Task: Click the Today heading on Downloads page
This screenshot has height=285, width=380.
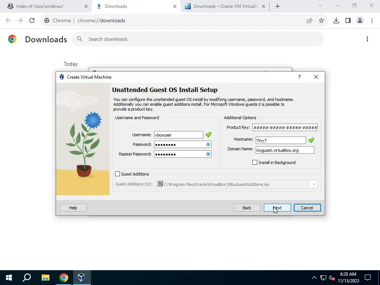Action: coord(71,64)
